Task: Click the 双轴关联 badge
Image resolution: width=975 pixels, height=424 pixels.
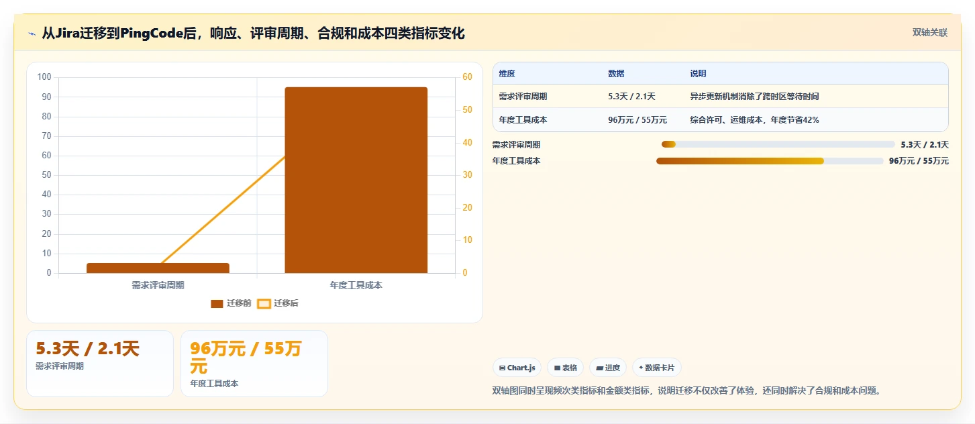Action: (929, 33)
